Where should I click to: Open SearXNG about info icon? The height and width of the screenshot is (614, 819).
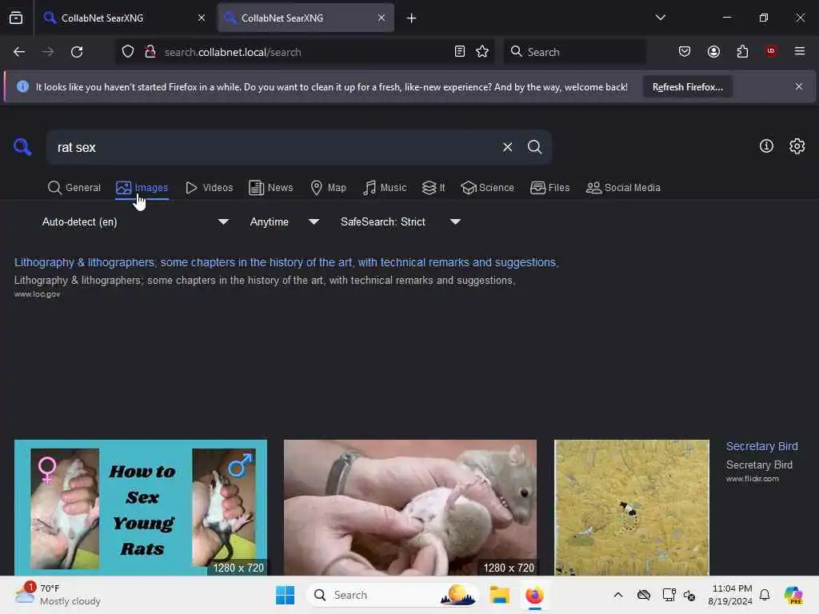(x=766, y=146)
